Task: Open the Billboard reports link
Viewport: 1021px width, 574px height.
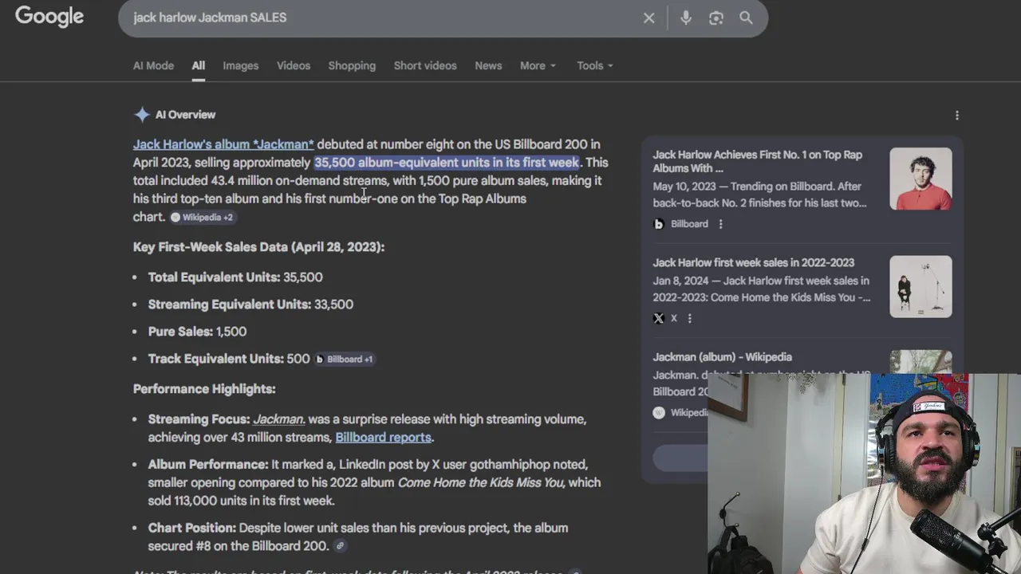Action: pos(383,437)
